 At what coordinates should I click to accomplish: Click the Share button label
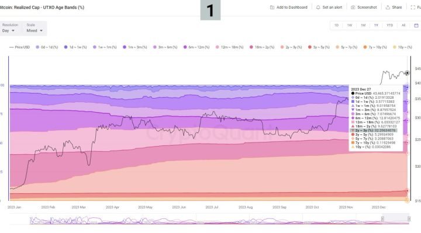[397, 8]
